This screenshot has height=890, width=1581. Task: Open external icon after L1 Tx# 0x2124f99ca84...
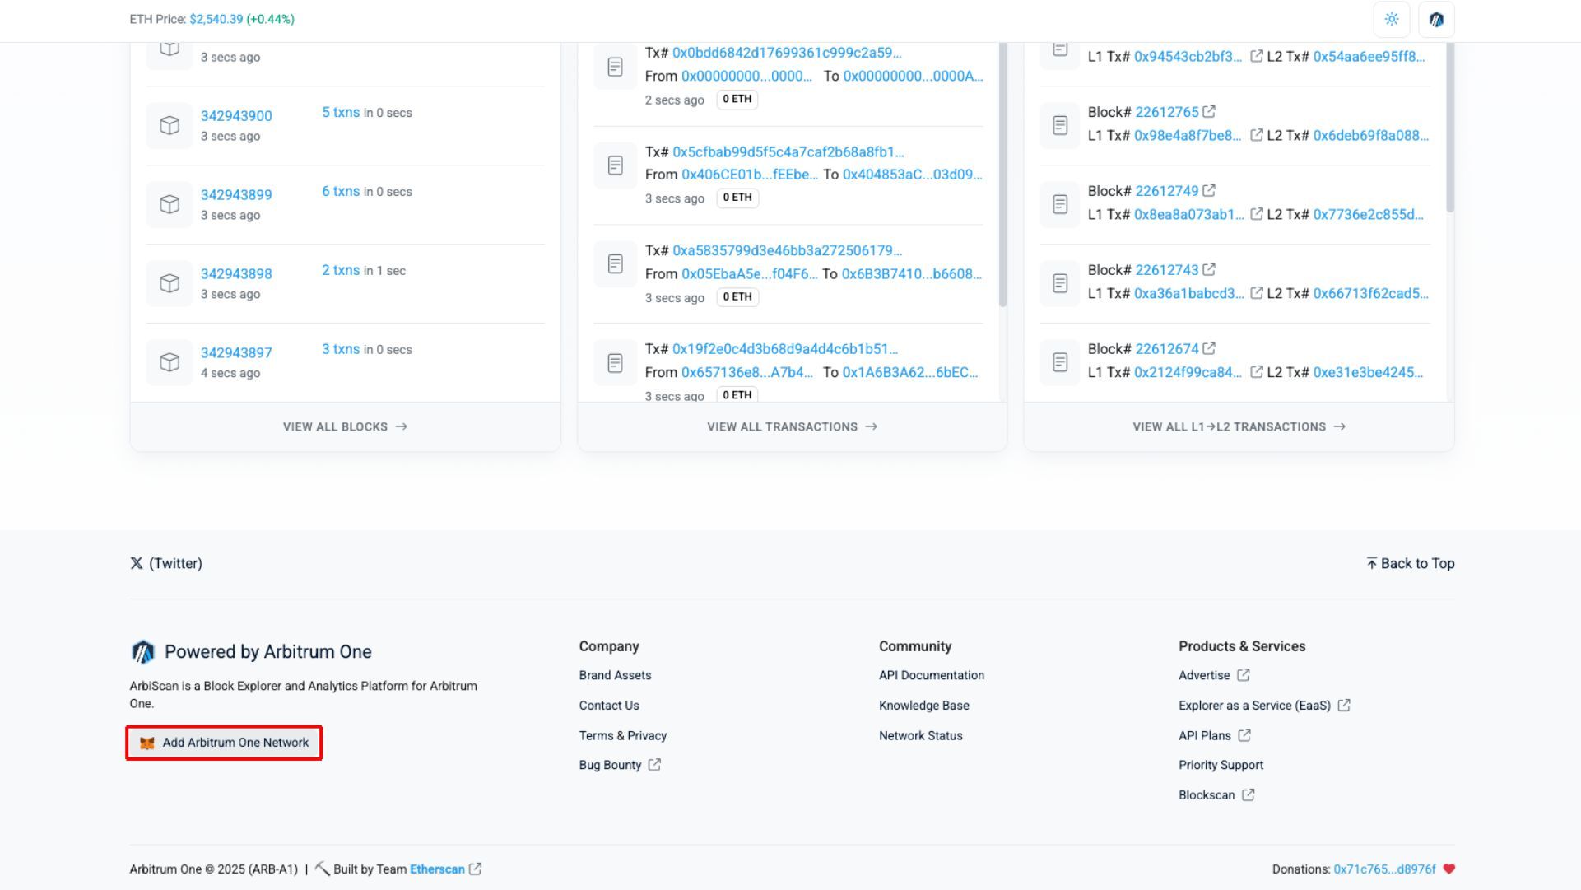click(x=1257, y=372)
